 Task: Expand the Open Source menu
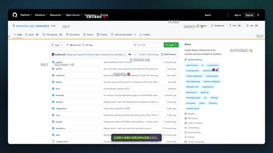click(74, 15)
